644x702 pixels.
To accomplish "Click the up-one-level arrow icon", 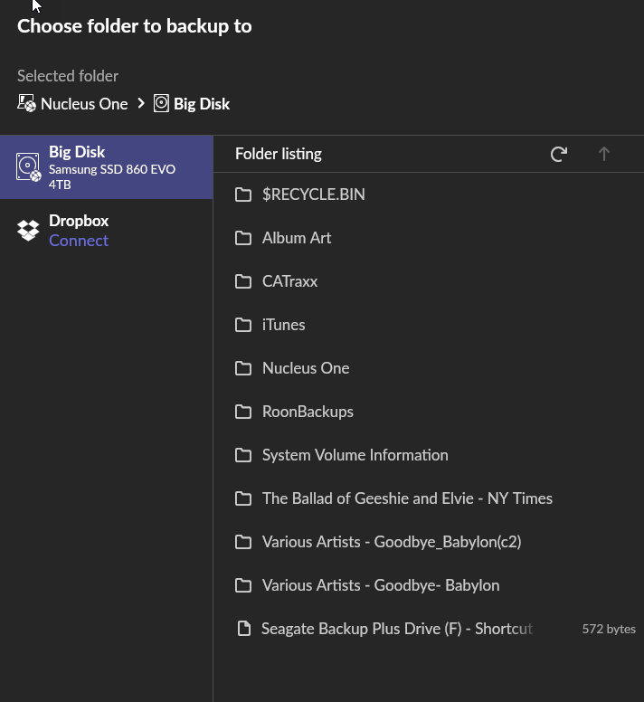I will click(604, 154).
